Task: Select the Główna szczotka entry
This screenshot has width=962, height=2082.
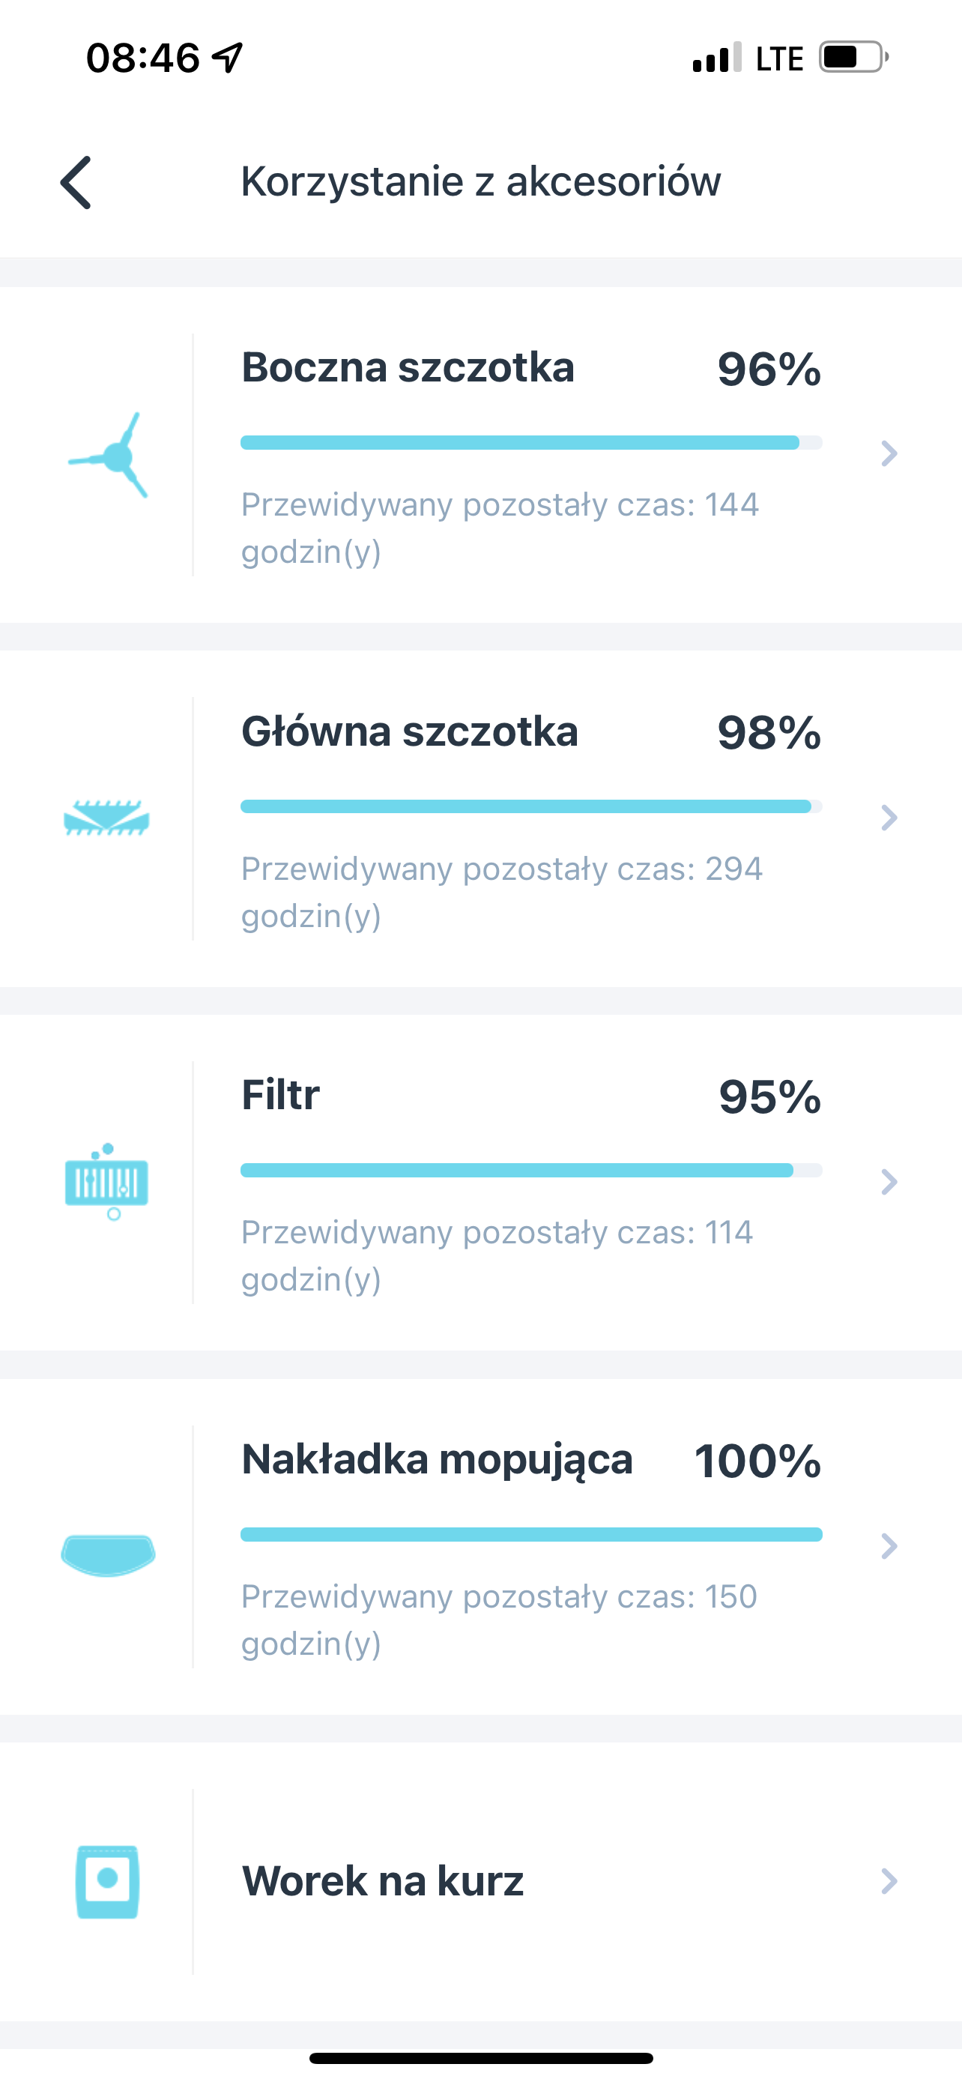Action: [410, 731]
